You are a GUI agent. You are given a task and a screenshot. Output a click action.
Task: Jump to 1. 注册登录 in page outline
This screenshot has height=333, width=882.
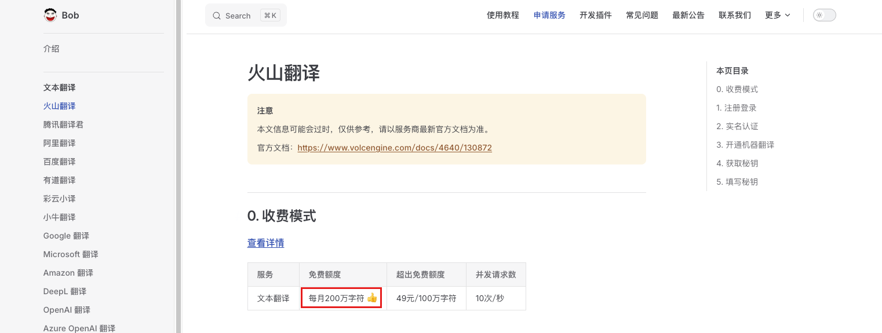pyautogui.click(x=737, y=108)
